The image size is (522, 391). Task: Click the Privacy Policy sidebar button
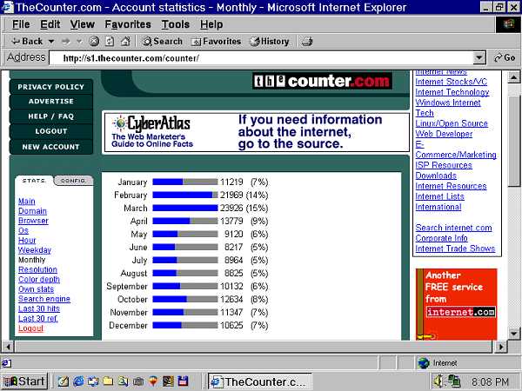click(51, 87)
